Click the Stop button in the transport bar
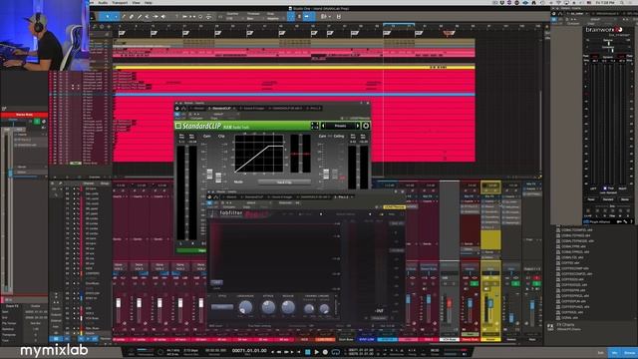The width and height of the screenshot is (638, 359). tap(308, 352)
